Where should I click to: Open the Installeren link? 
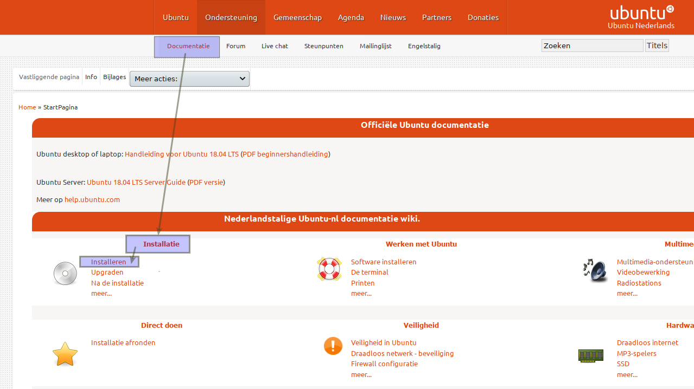(x=109, y=262)
